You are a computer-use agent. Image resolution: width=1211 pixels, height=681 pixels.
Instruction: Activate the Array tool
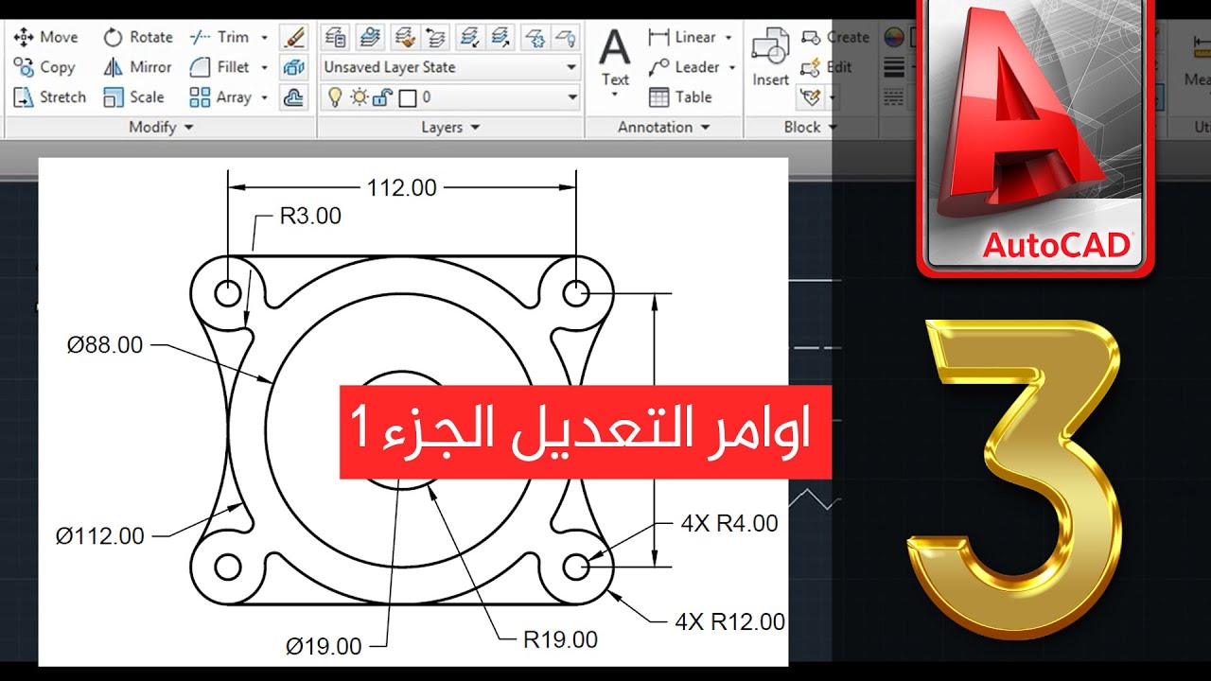220,96
